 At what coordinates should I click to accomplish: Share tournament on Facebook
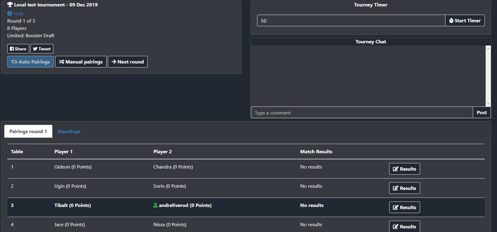(x=18, y=49)
